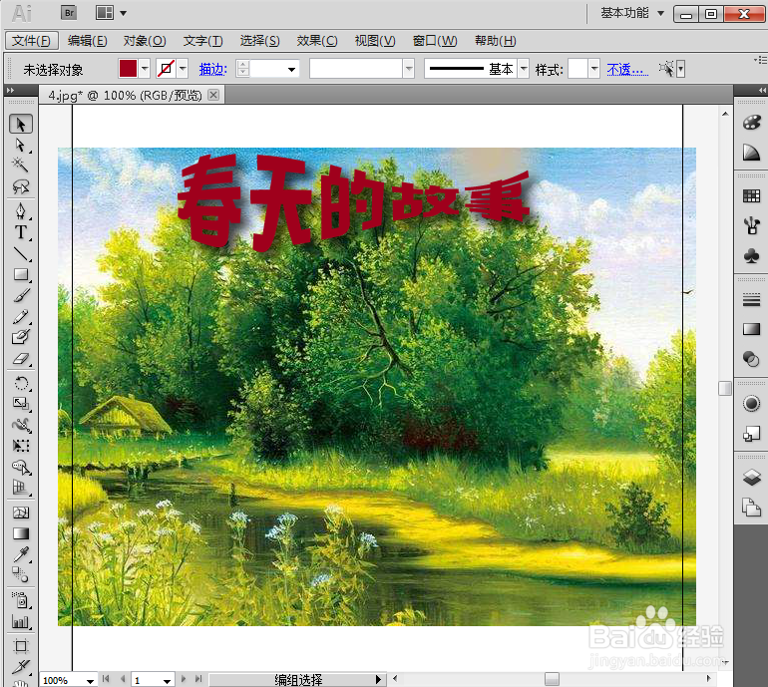The height and width of the screenshot is (687, 768).
Task: Select the Paintbrush tool
Action: coord(21,296)
